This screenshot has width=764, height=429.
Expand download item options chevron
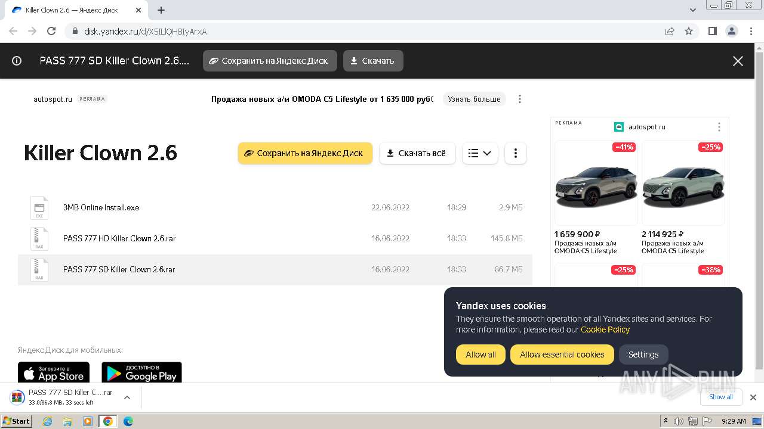point(127,397)
